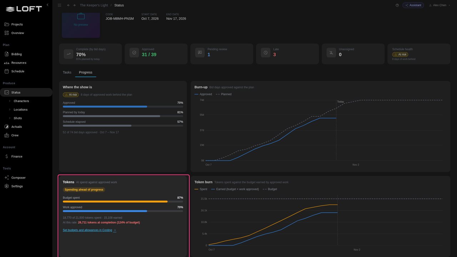Click the Unassigned card's person icon
457x257 pixels.
tap(331, 53)
